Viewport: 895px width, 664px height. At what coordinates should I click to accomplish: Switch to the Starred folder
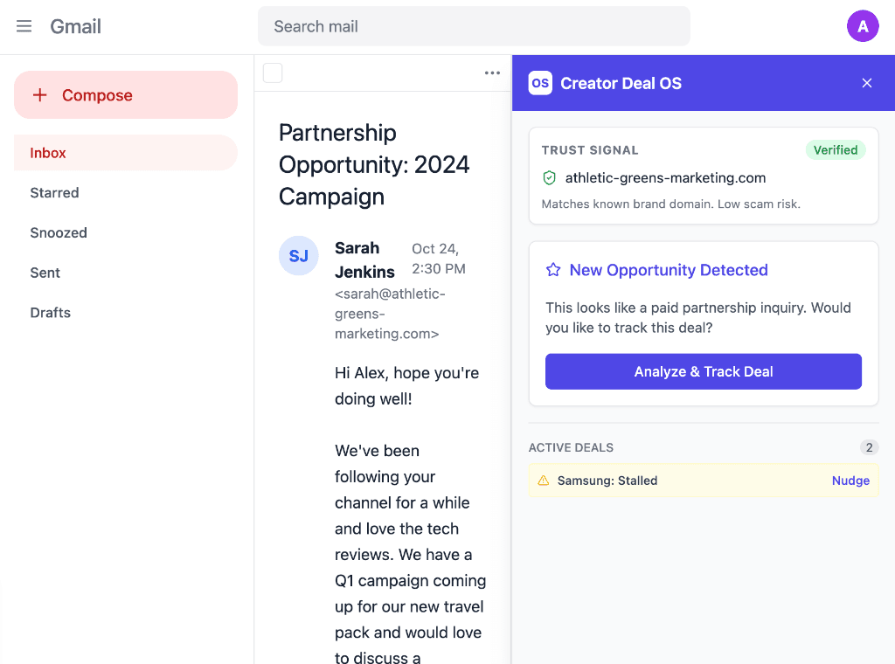[54, 192]
